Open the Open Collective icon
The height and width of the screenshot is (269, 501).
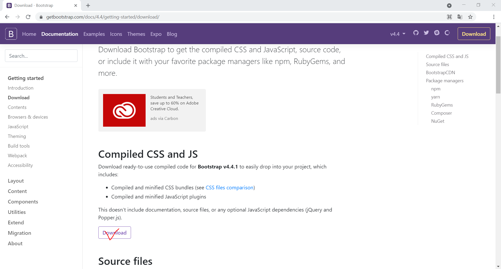[447, 33]
